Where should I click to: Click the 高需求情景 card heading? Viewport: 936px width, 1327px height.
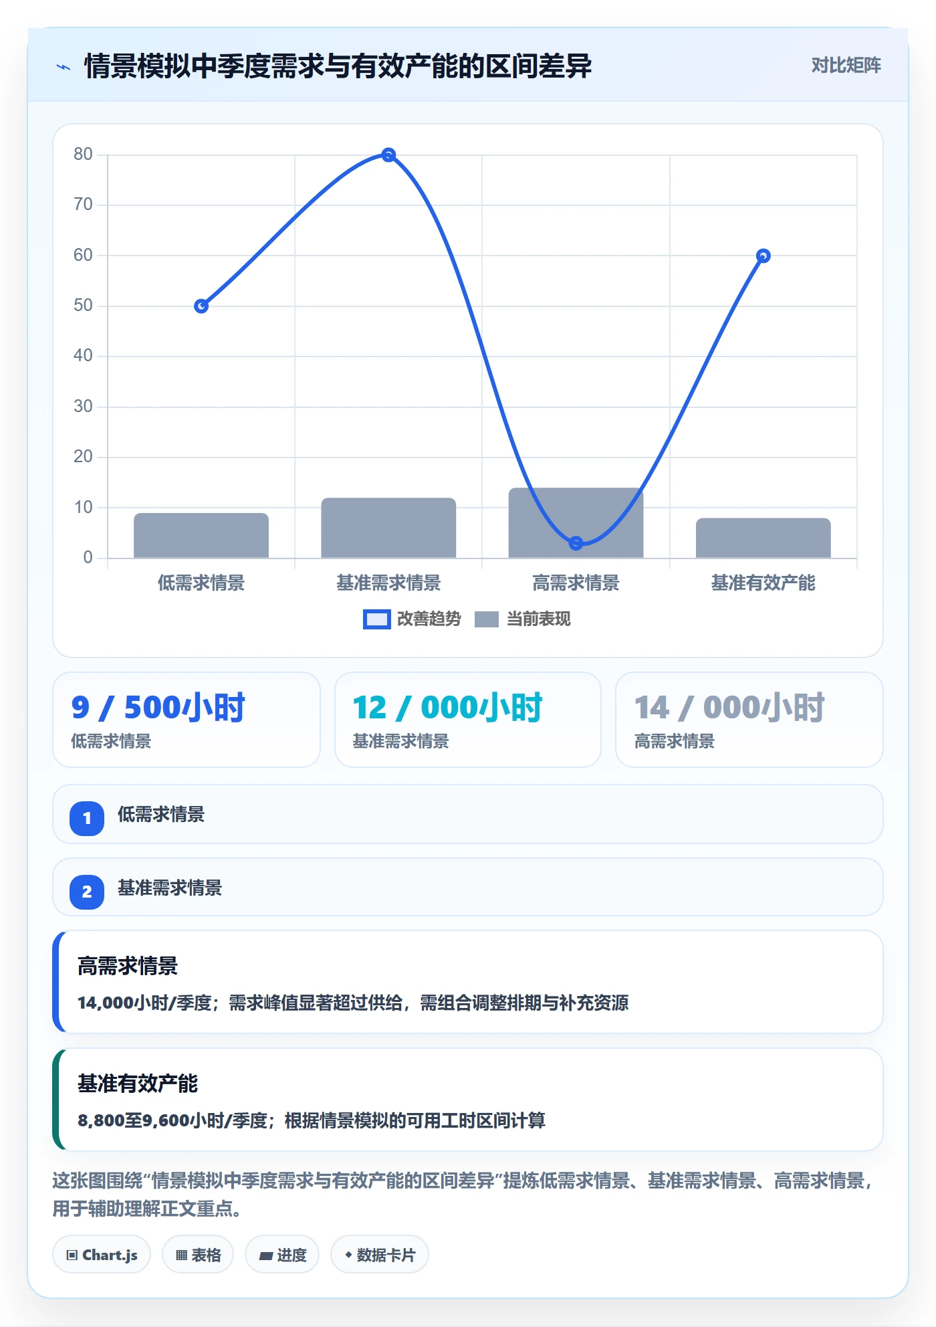128,966
